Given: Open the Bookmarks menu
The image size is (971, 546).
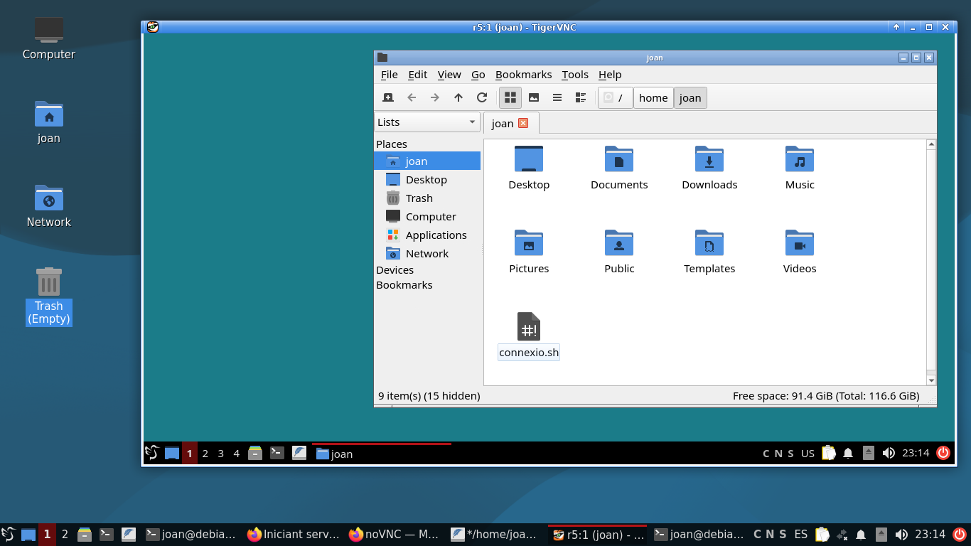Looking at the screenshot, I should click(523, 75).
